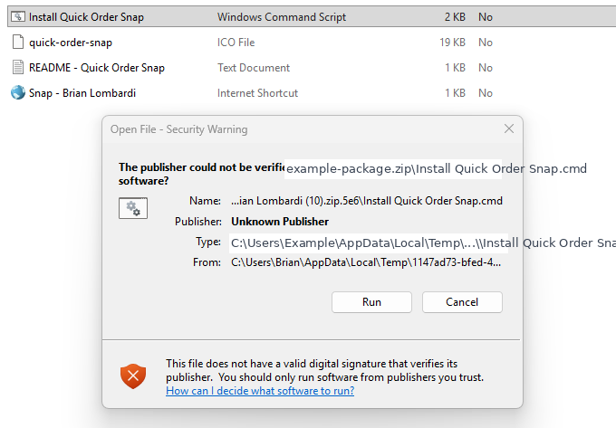Image resolution: width=616 pixels, height=428 pixels.
Task: Run the unverified script
Action: (371, 302)
